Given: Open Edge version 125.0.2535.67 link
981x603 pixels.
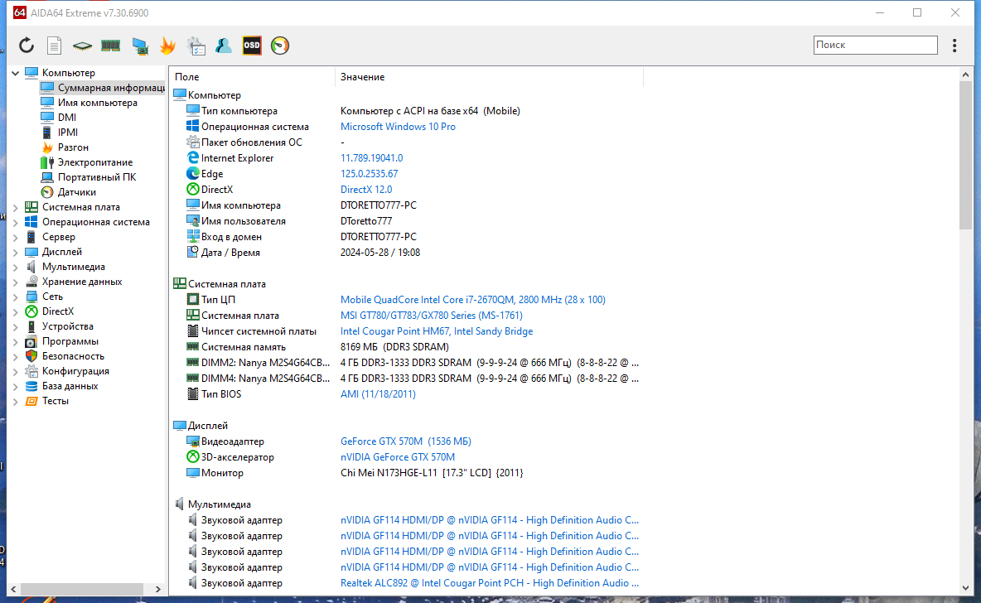Looking at the screenshot, I should click(x=370, y=174).
